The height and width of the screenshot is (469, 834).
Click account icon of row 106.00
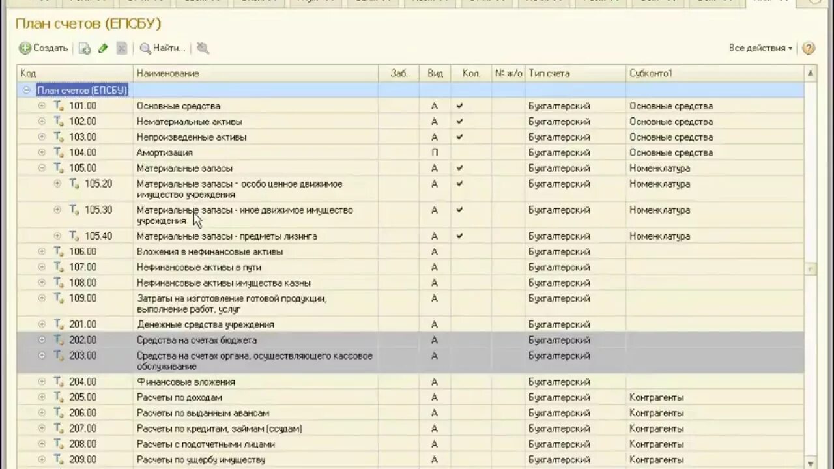(59, 251)
